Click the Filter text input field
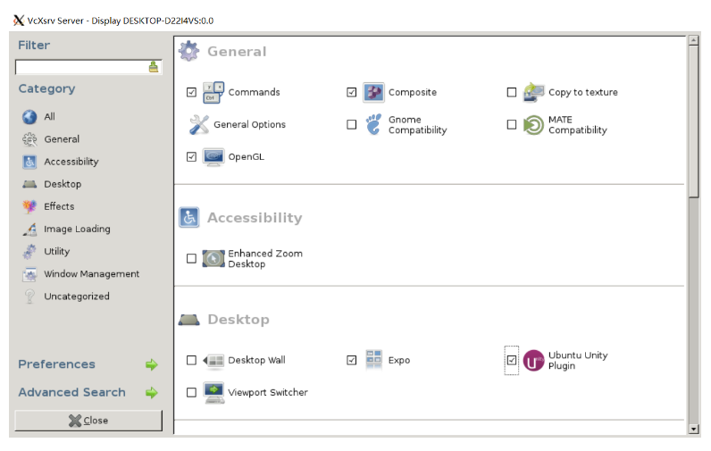 88,67
